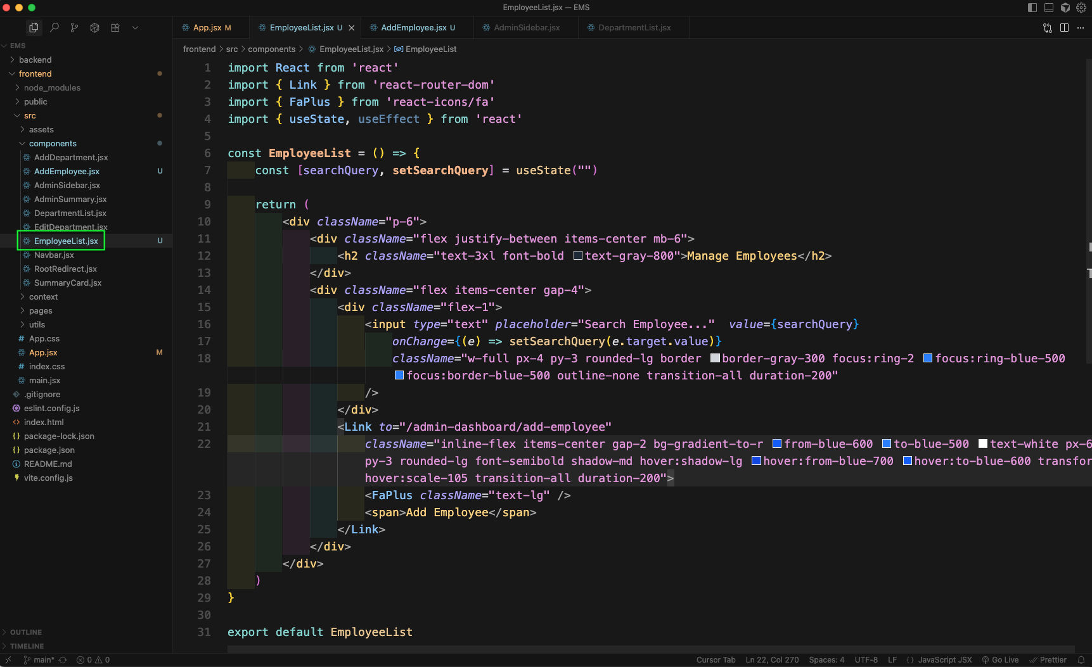
Task: Expand the context folder
Action: (x=86, y=296)
